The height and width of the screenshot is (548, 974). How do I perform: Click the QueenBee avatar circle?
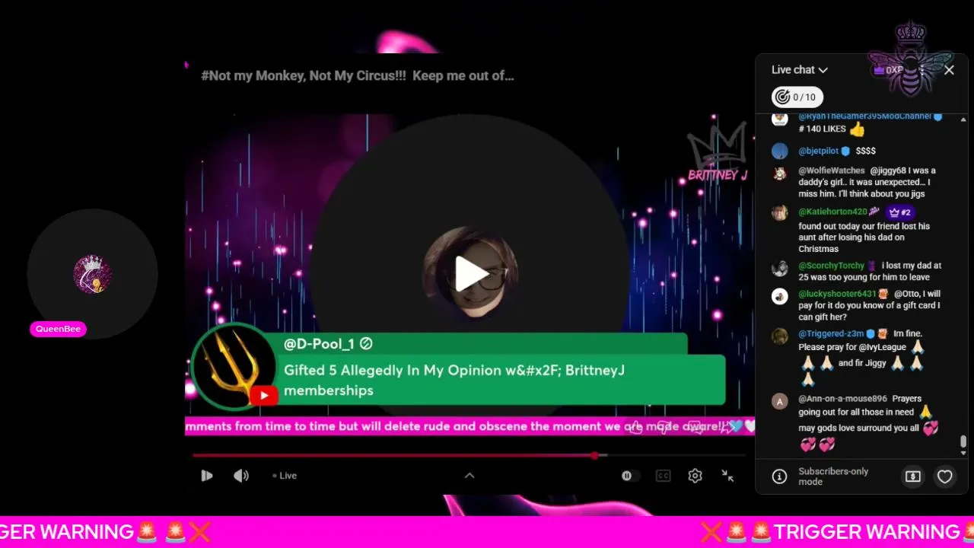[x=92, y=274]
